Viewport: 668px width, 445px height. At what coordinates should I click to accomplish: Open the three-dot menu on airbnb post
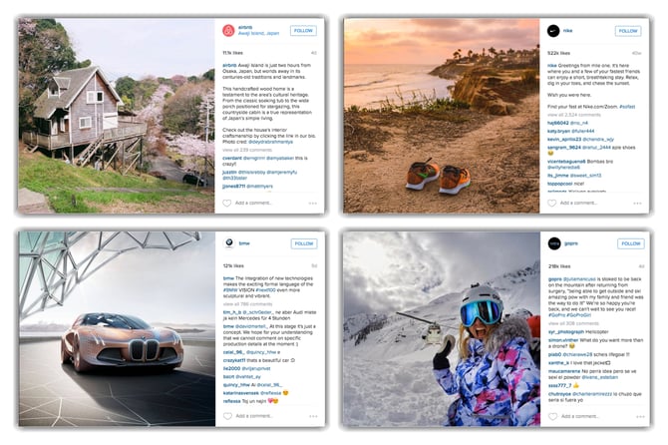[x=313, y=204]
